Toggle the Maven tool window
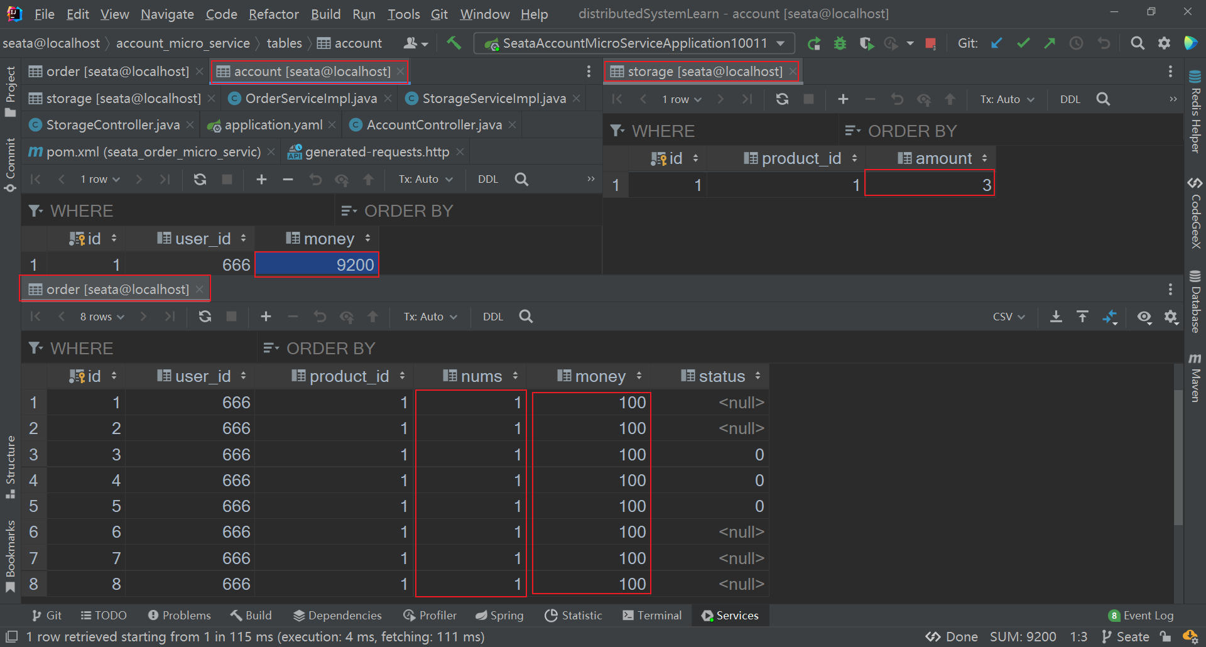 tap(1195, 377)
